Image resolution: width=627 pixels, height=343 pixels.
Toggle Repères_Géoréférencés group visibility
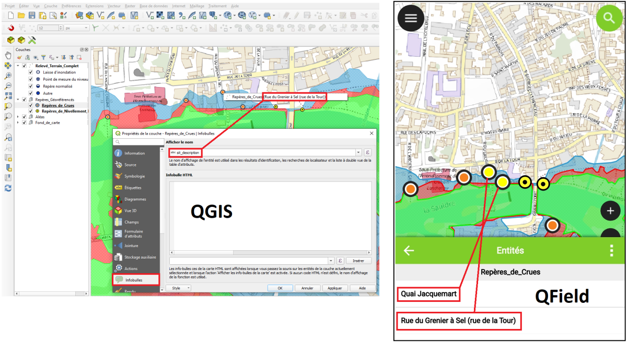pos(24,99)
